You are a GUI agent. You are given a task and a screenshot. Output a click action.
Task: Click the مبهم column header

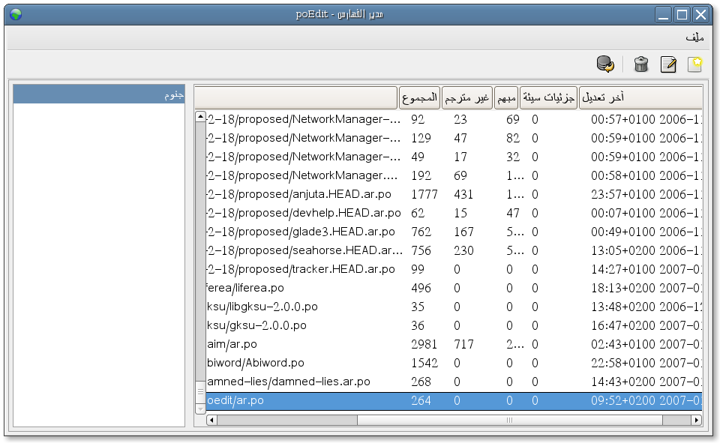[506, 98]
